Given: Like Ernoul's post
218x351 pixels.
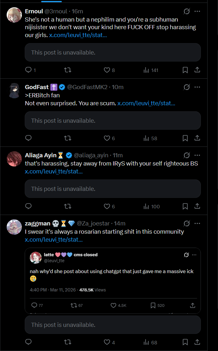Looking at the screenshot, I should (x=107, y=70).
